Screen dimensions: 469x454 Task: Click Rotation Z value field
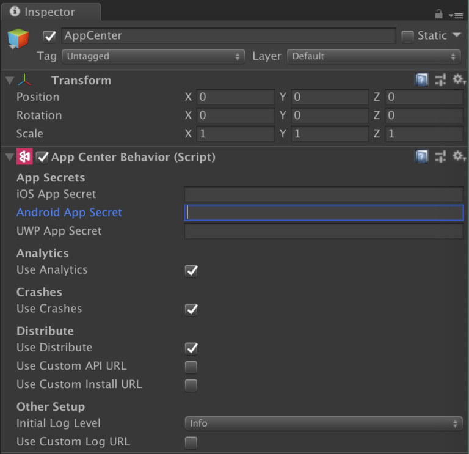tap(424, 115)
